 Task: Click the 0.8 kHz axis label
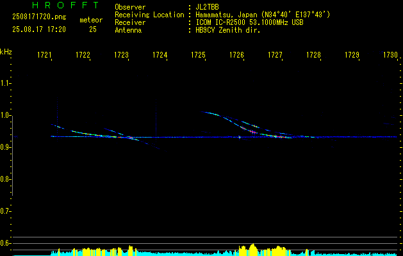5,179
